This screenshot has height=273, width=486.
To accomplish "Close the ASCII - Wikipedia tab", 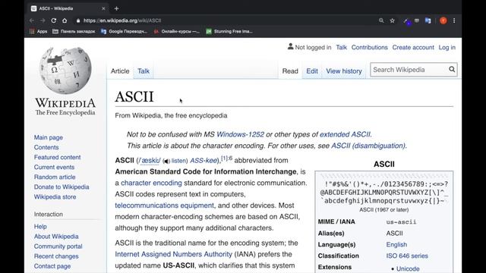I will click(x=103, y=8).
